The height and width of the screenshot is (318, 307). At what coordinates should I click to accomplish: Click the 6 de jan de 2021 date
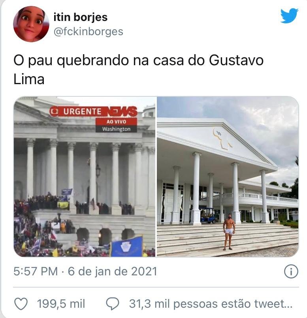[113, 271]
